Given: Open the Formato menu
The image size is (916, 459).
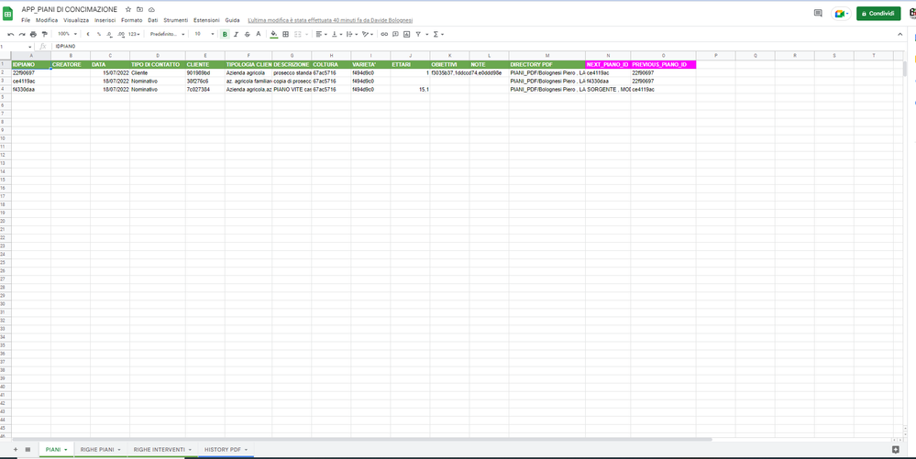Looking at the screenshot, I should click(x=131, y=20).
